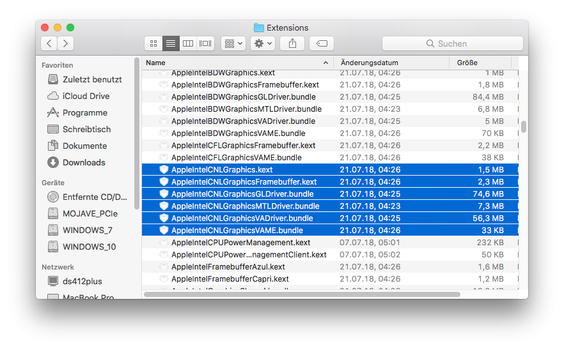Go forward with the right arrow button
Viewport: 564px width, 350px height.
65,43
